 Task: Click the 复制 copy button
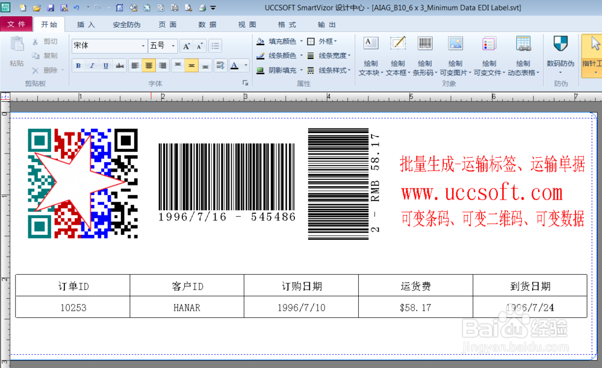45,55
